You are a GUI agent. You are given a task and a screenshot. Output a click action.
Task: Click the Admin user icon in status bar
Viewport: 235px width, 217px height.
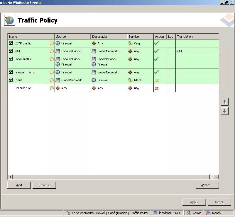pos(189,213)
